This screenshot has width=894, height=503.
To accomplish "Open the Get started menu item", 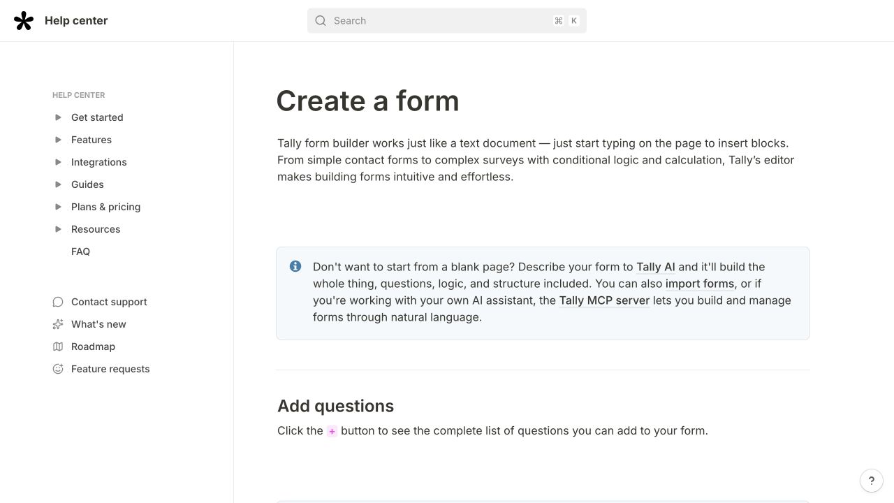I will pos(97,117).
